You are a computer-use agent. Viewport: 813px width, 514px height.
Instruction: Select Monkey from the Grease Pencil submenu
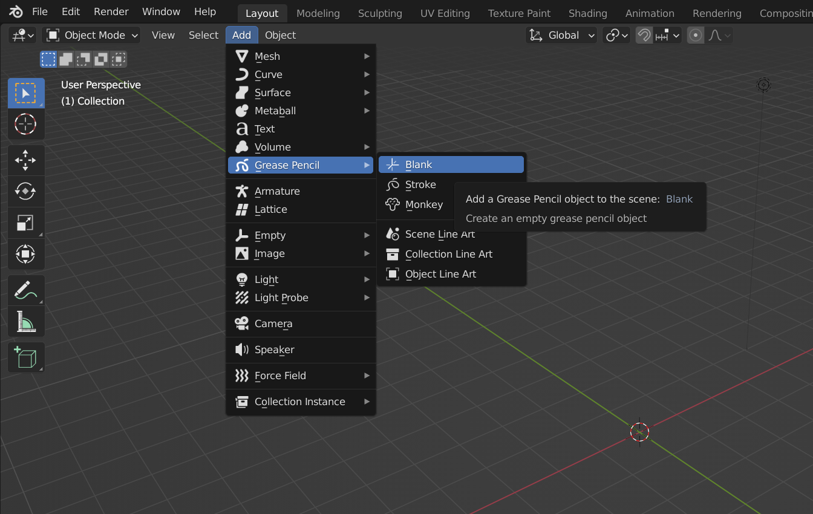click(x=423, y=204)
